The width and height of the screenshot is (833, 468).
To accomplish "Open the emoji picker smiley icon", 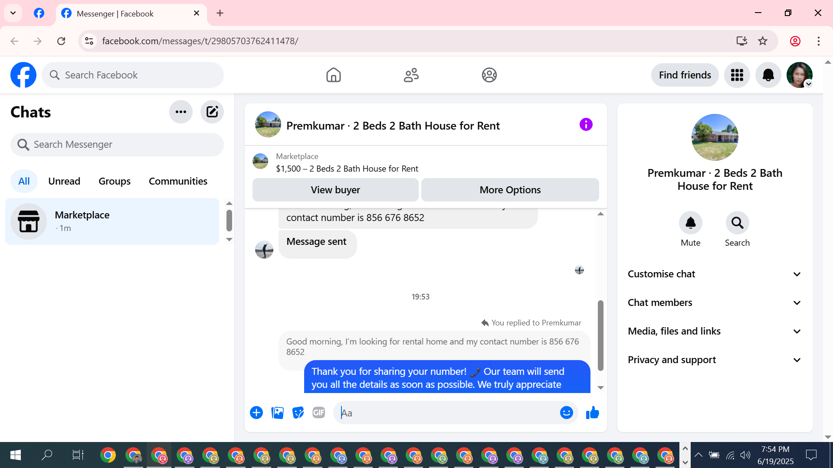I will (566, 413).
